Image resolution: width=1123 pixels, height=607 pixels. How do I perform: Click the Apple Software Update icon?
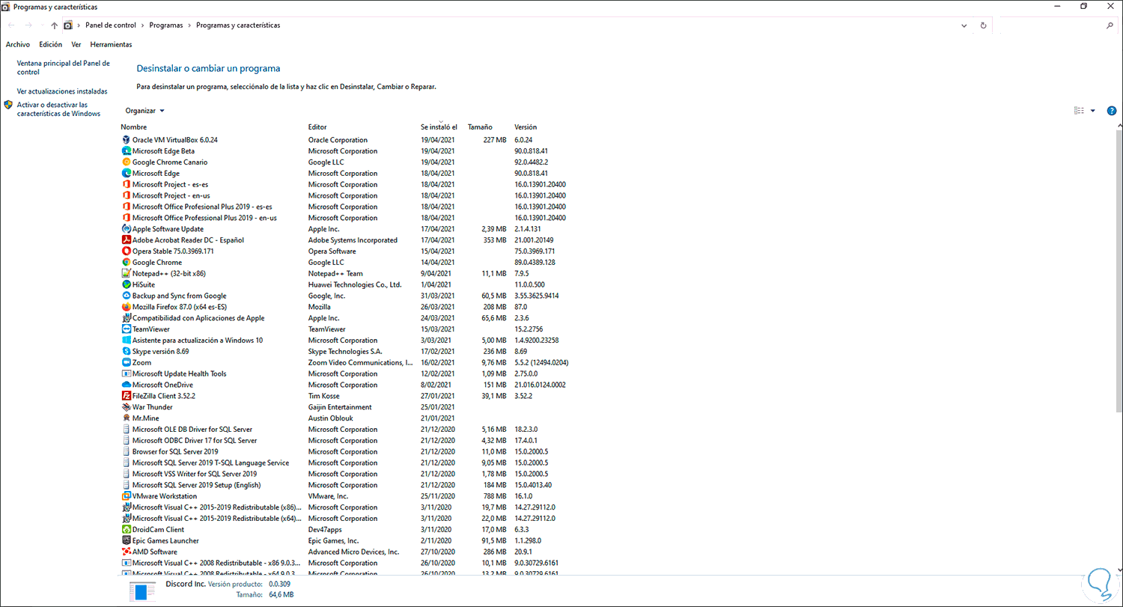click(126, 229)
